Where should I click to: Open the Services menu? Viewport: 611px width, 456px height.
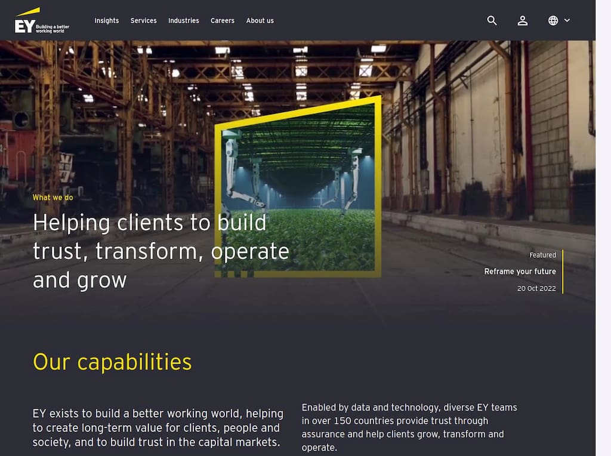click(143, 20)
